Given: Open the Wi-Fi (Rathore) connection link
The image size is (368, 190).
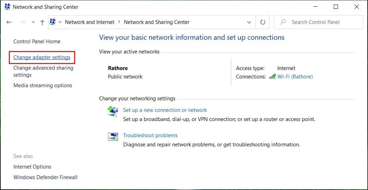Looking at the screenshot, I should [x=295, y=77].
